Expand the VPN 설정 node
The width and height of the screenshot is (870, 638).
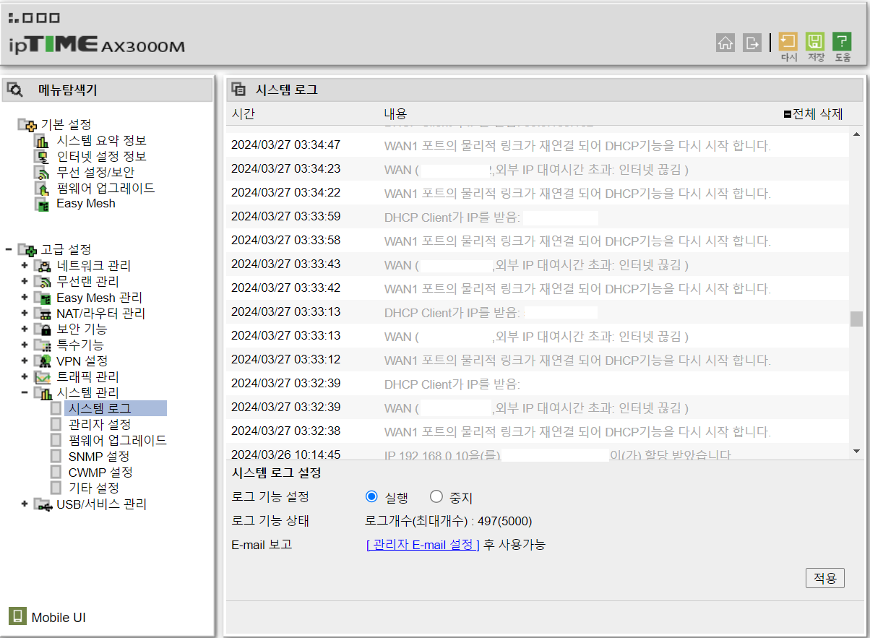coord(25,361)
